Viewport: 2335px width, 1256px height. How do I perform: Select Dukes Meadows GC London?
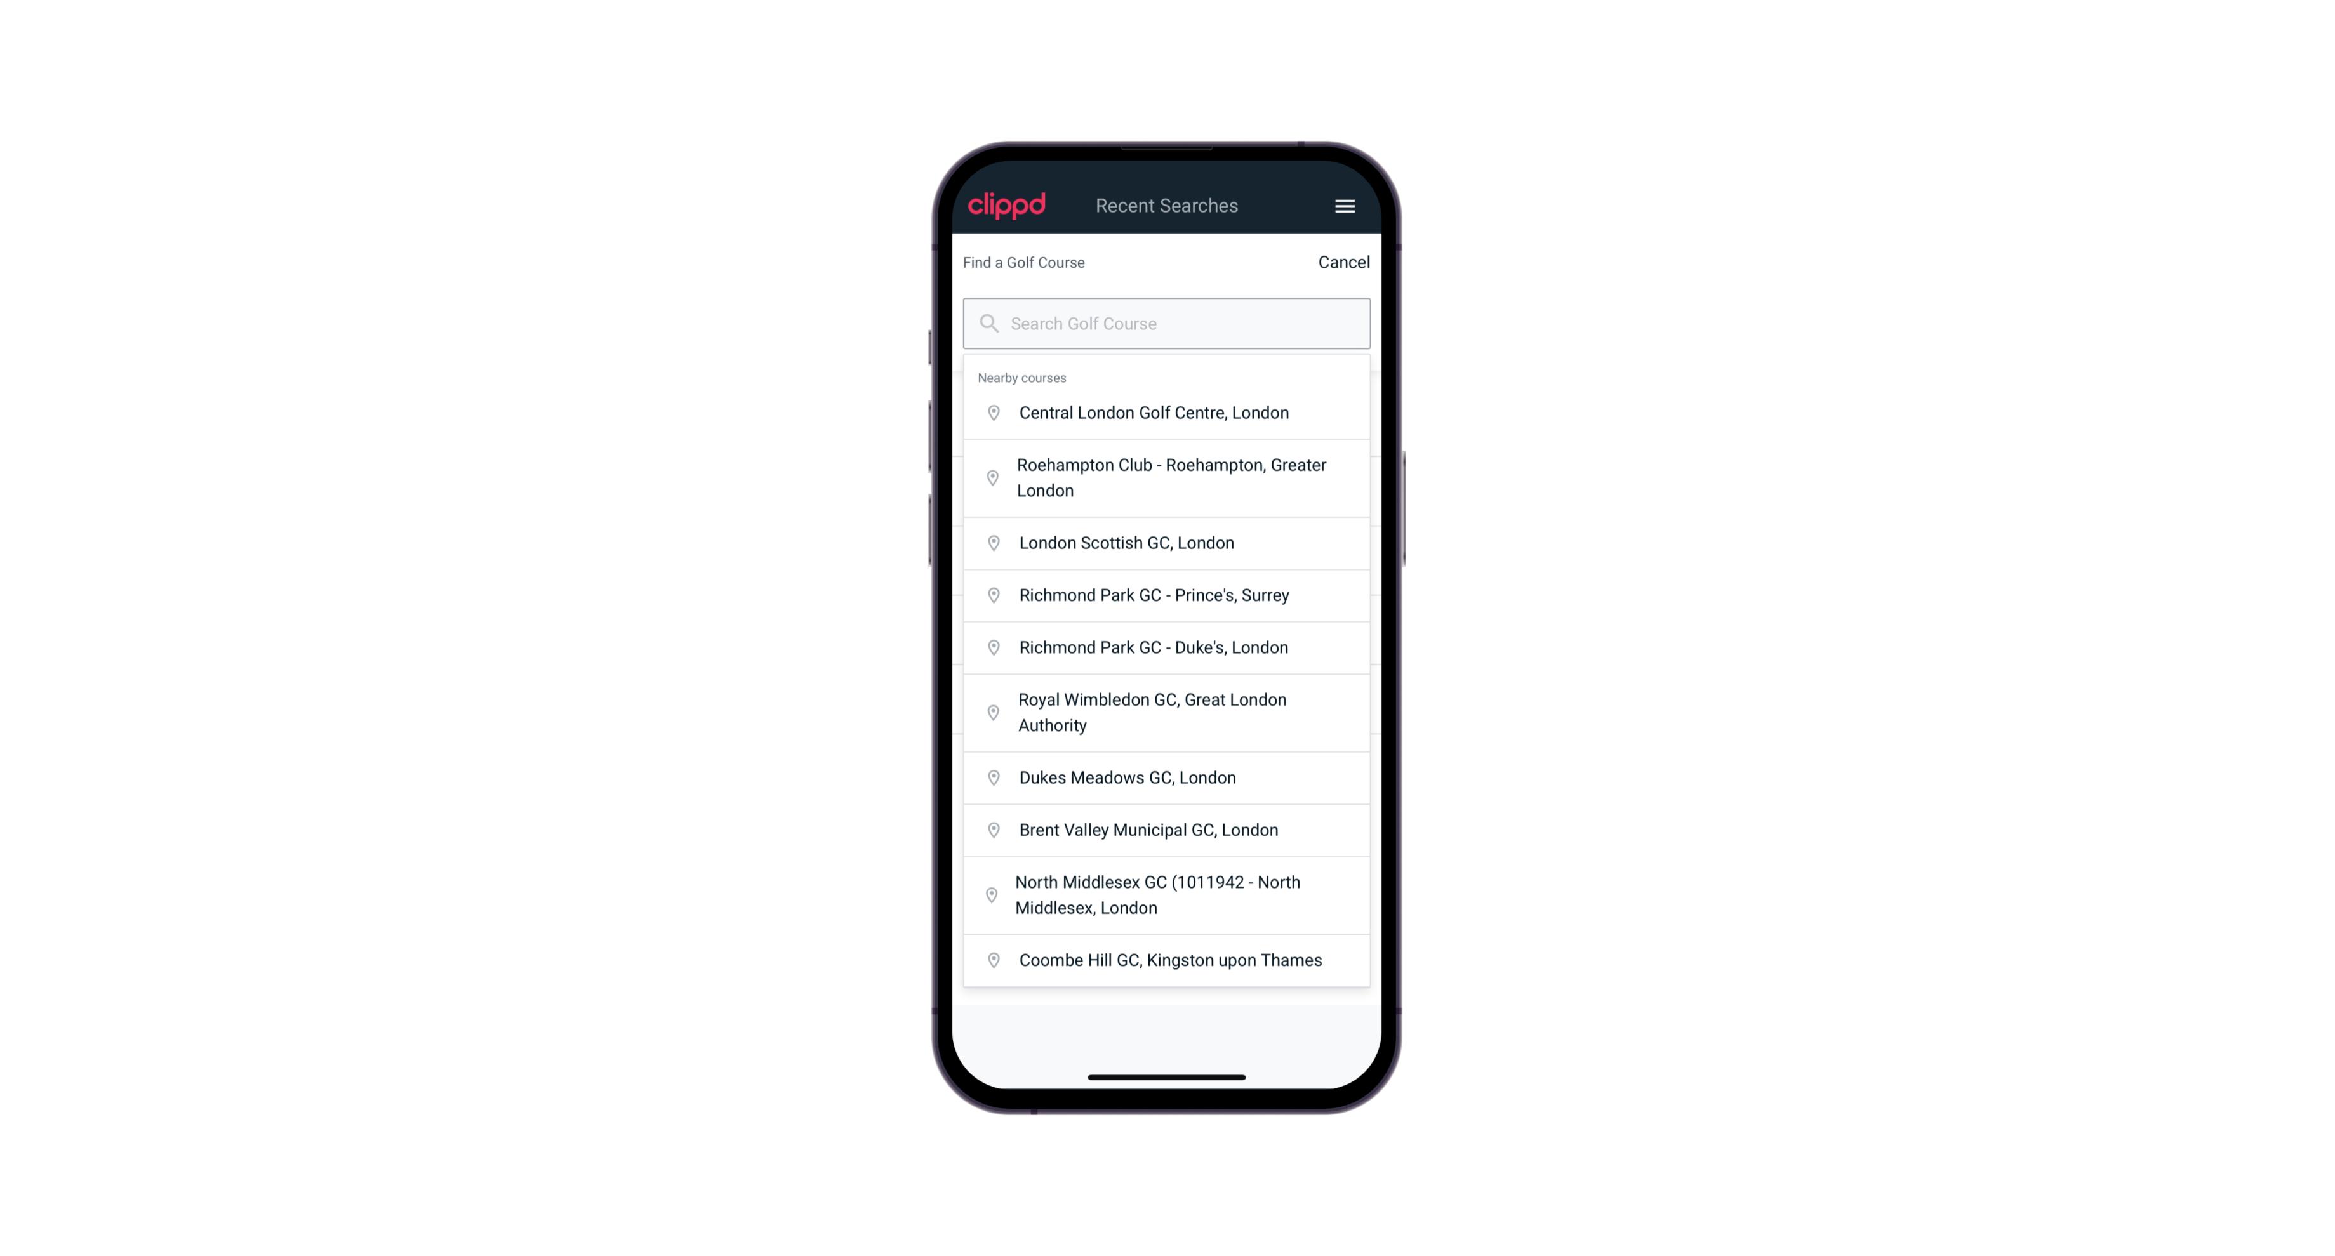click(1166, 776)
